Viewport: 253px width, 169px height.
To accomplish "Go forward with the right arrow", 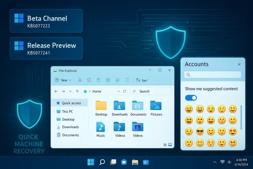I will point(63,92).
